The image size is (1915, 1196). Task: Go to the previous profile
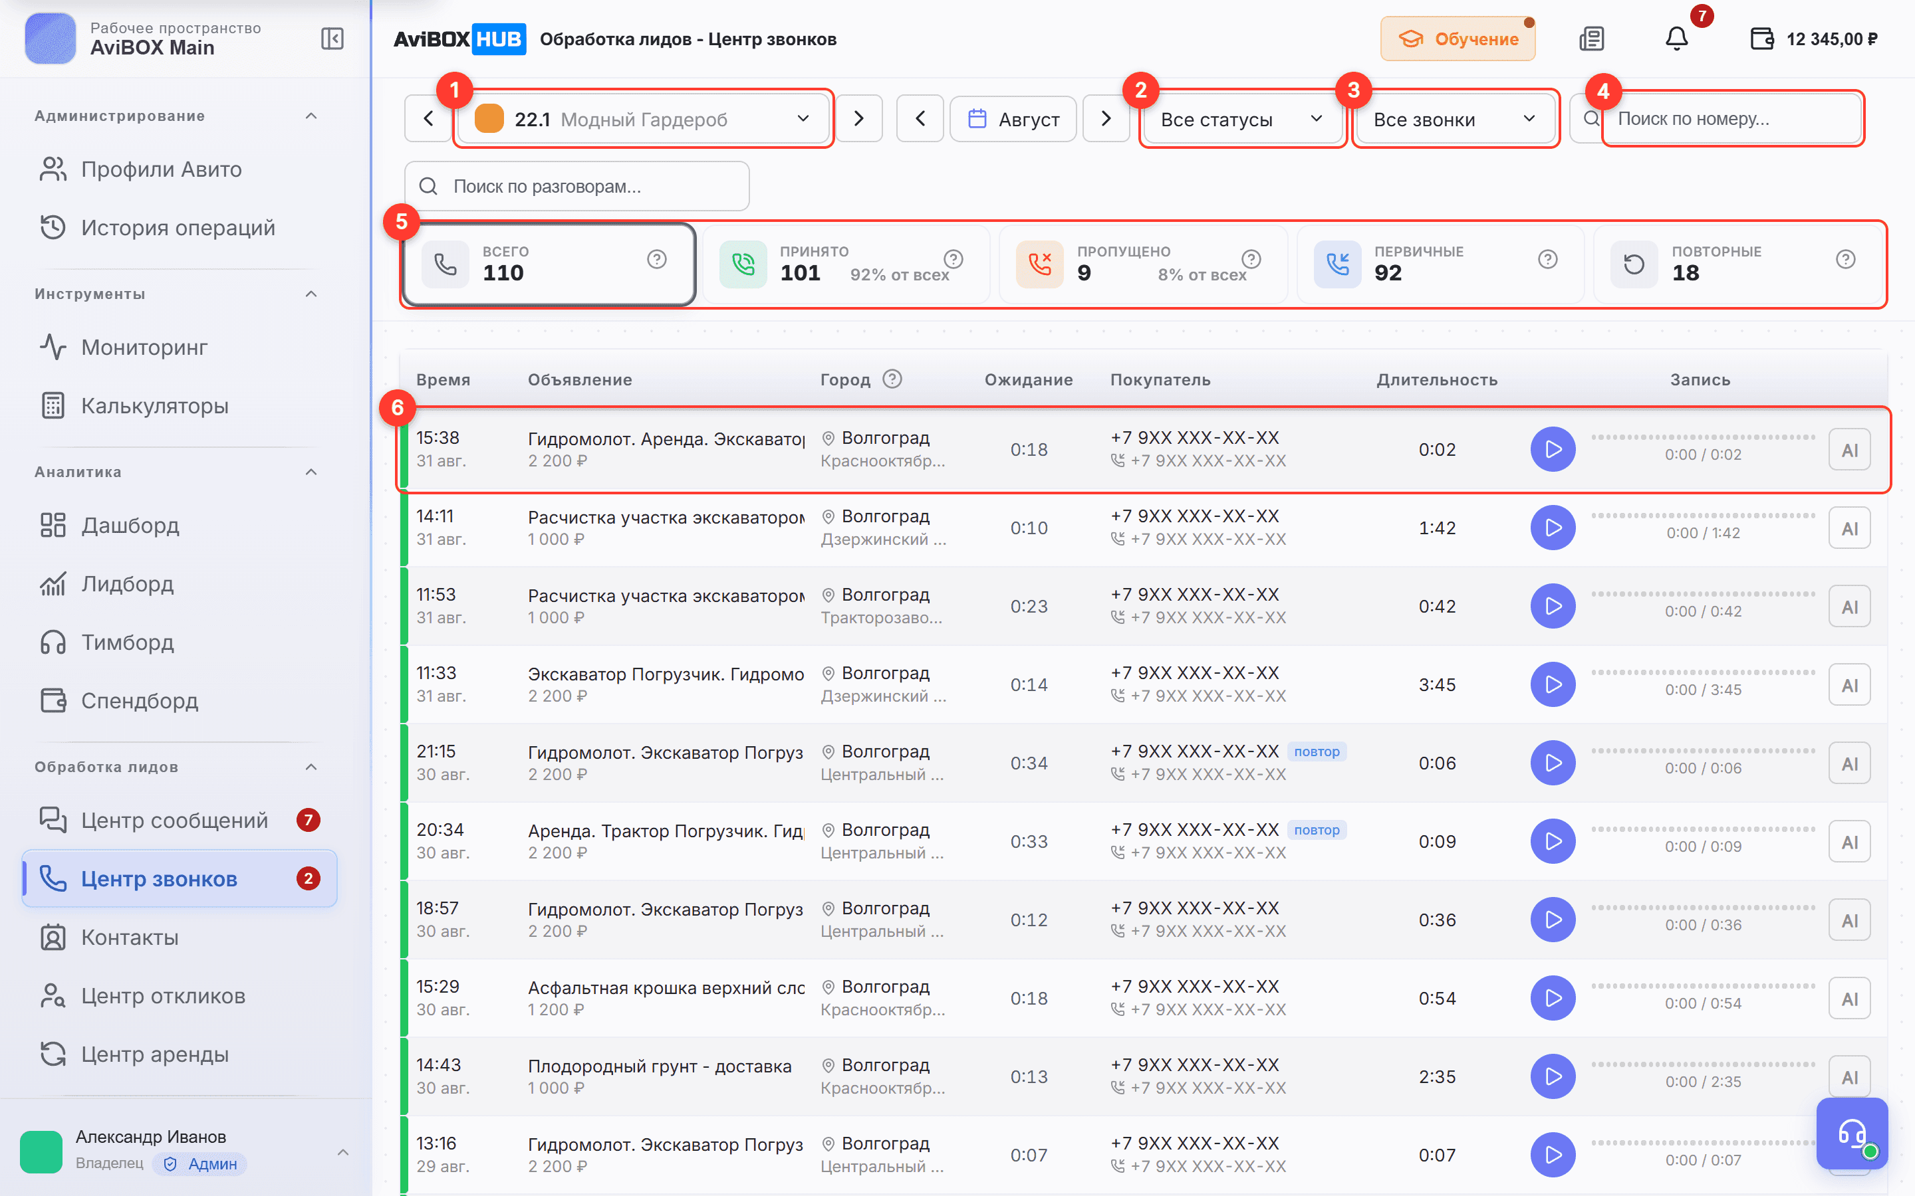428,119
